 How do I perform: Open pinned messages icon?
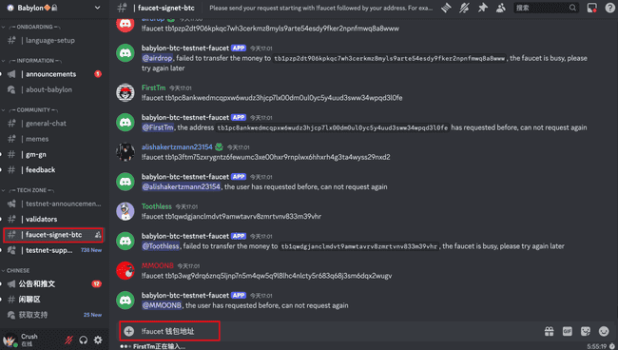482,8
